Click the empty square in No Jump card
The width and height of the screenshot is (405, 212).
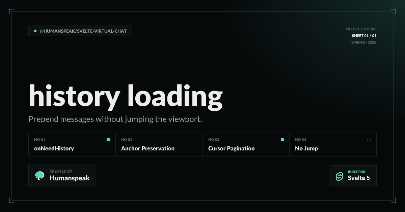tap(369, 140)
